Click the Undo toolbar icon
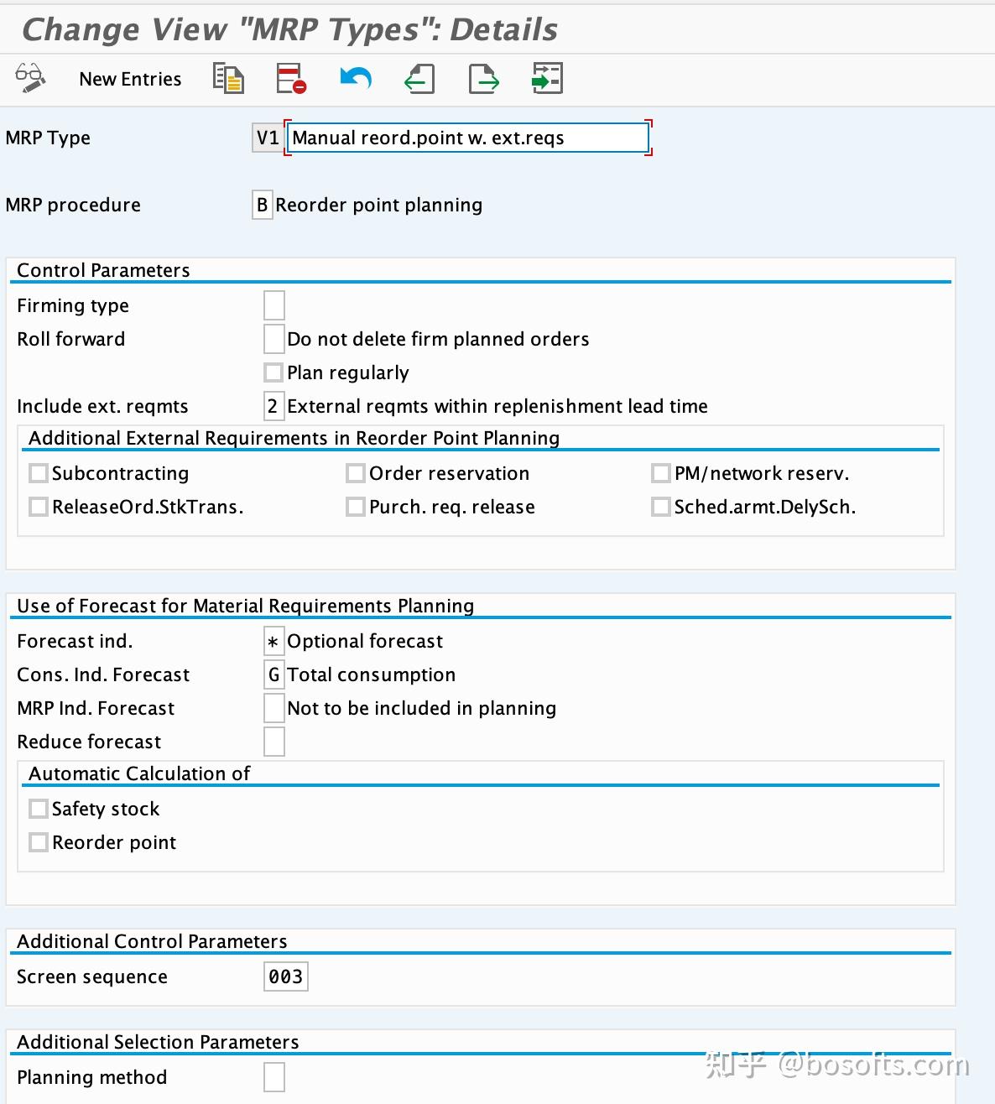Screen dimensions: 995x1104 coord(355,78)
